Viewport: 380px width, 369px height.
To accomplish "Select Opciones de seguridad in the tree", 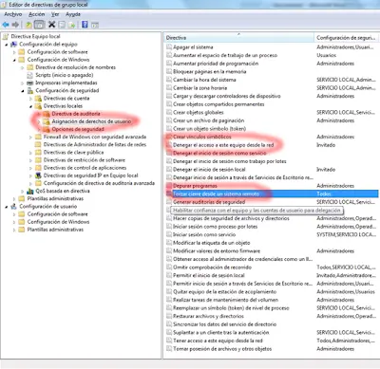I will coord(78,129).
